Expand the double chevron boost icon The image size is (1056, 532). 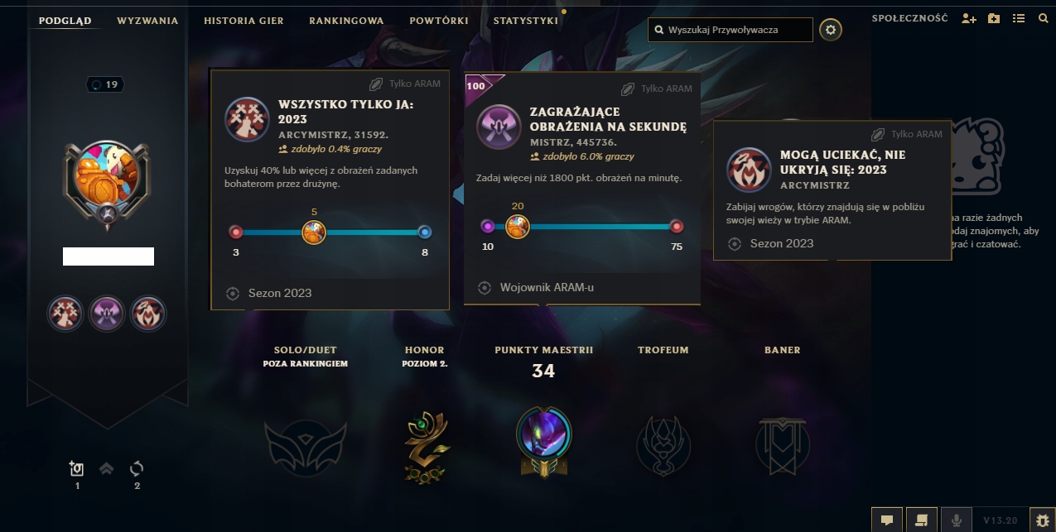tap(106, 469)
